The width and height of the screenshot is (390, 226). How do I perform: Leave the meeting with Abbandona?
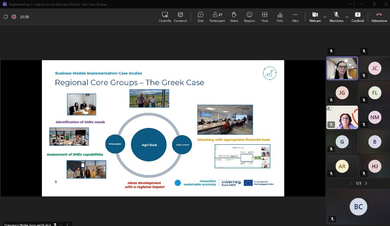[x=379, y=16]
